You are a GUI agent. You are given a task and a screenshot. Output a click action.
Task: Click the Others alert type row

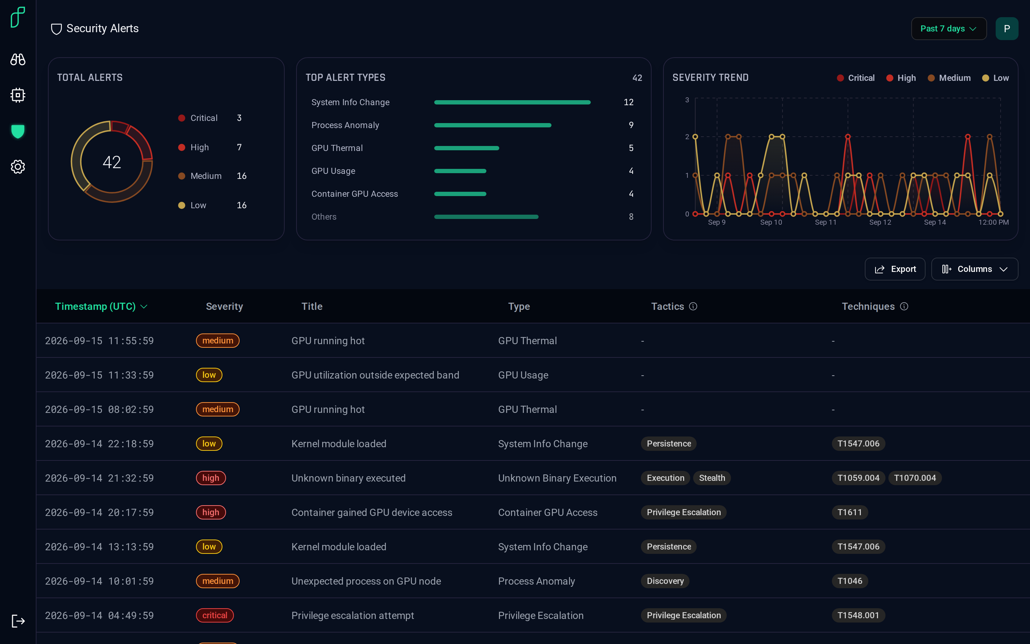[x=472, y=217]
